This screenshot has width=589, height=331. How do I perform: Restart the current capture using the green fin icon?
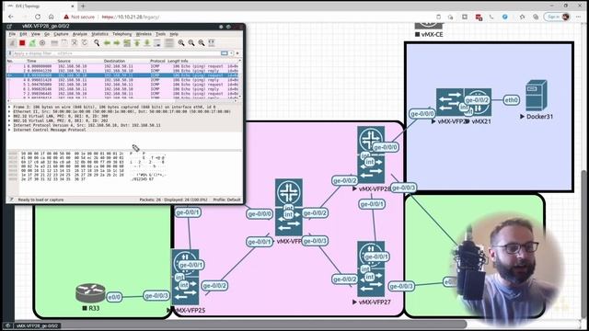(32, 43)
